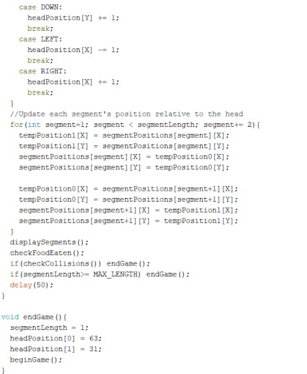Click 'headPosition[X] -= 1;' statement

click(73, 50)
